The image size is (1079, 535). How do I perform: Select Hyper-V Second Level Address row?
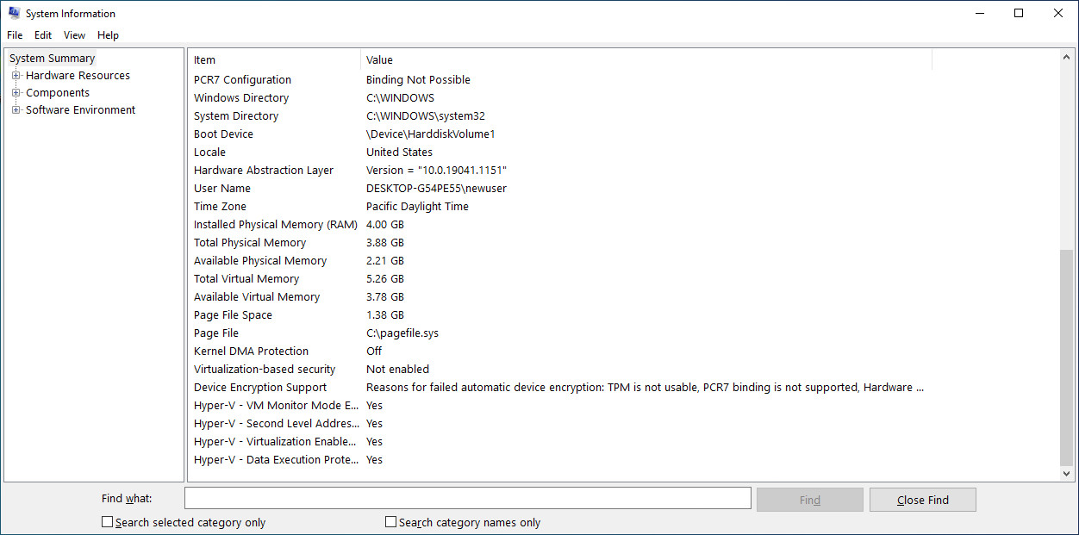(x=560, y=424)
